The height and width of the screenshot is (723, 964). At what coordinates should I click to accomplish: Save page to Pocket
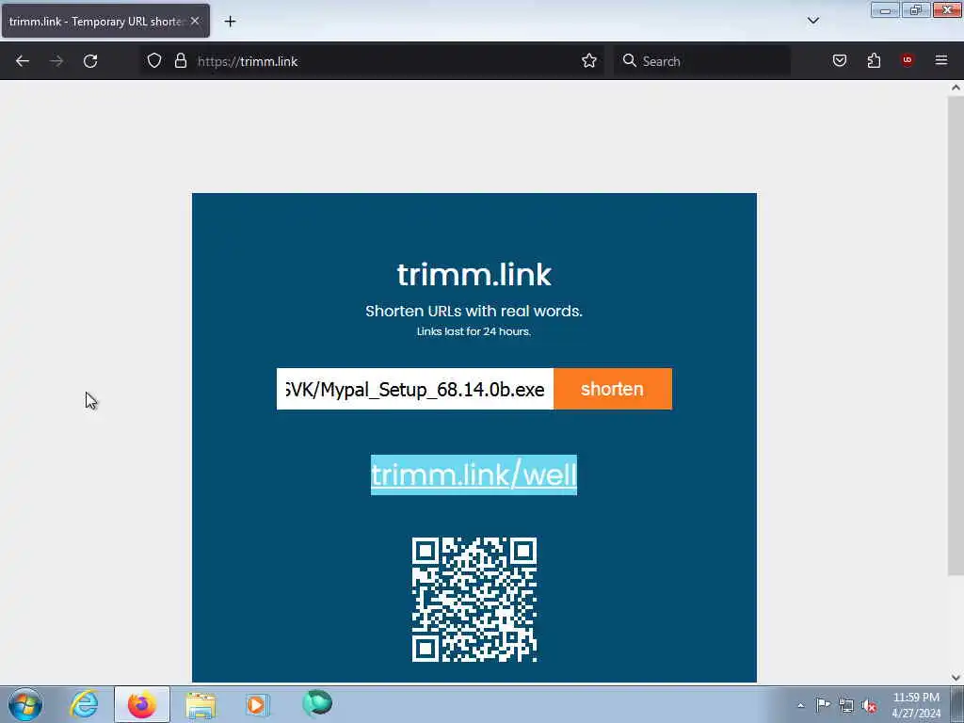coord(839,60)
